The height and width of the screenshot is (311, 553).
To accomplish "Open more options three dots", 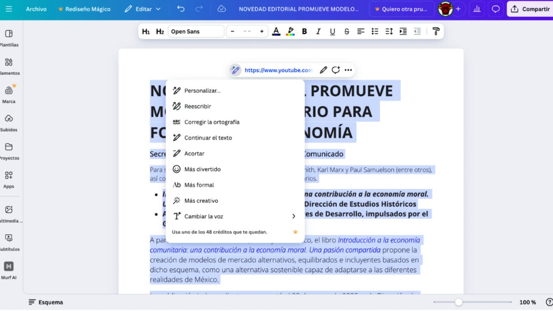I will (348, 70).
